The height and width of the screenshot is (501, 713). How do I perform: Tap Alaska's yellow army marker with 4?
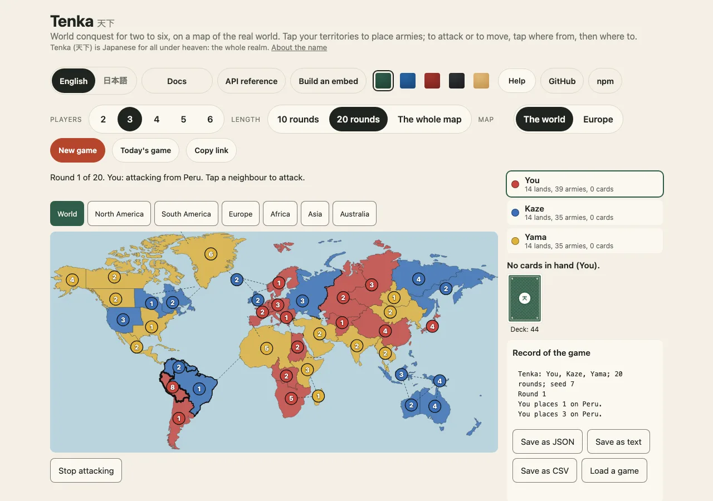(72, 280)
